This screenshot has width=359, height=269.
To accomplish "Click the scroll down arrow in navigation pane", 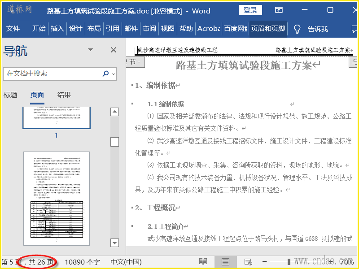I will point(114,243).
